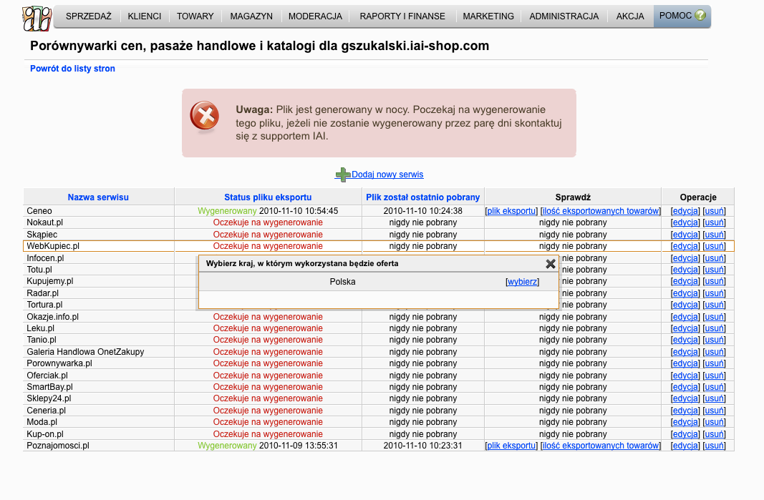Edit the Poznajomosci.pl service
Viewport: 764px width, 500px height.
pos(685,446)
